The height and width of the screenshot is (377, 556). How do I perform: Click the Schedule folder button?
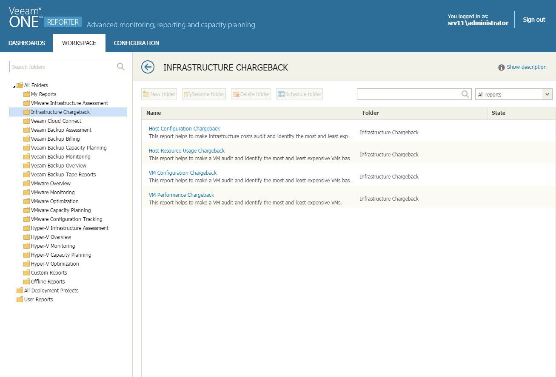pyautogui.click(x=299, y=94)
